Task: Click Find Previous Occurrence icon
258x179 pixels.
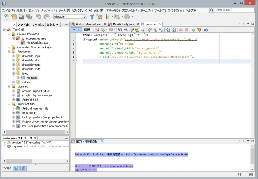Action: 126,30
